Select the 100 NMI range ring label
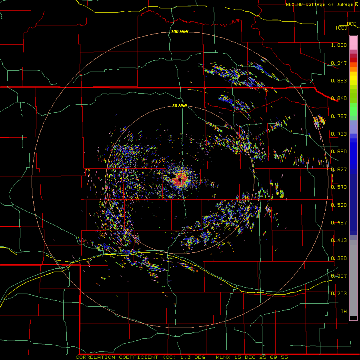360x360 pixels. coord(180,32)
